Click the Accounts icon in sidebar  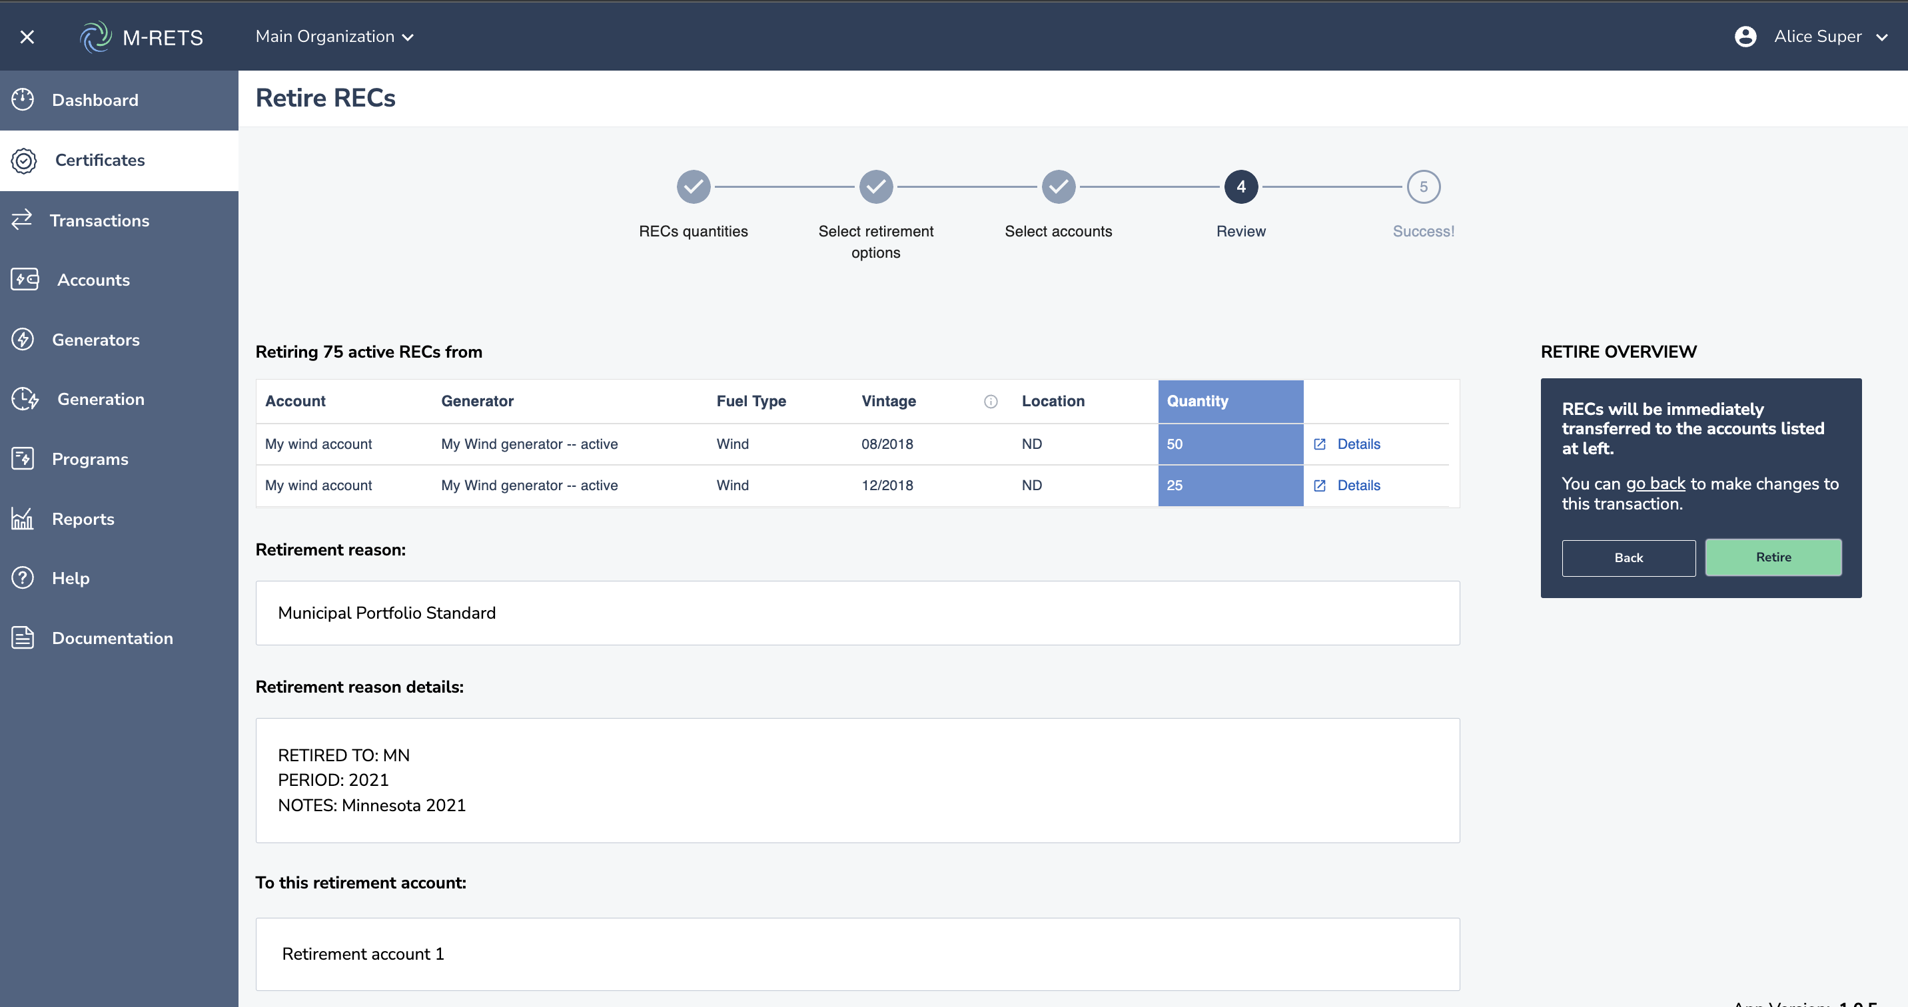[x=25, y=279]
